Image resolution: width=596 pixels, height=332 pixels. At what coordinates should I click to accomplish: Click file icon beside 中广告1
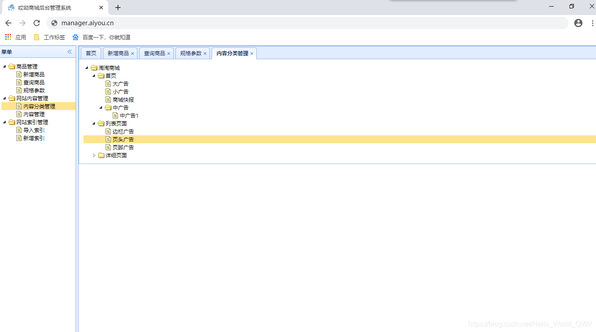115,115
